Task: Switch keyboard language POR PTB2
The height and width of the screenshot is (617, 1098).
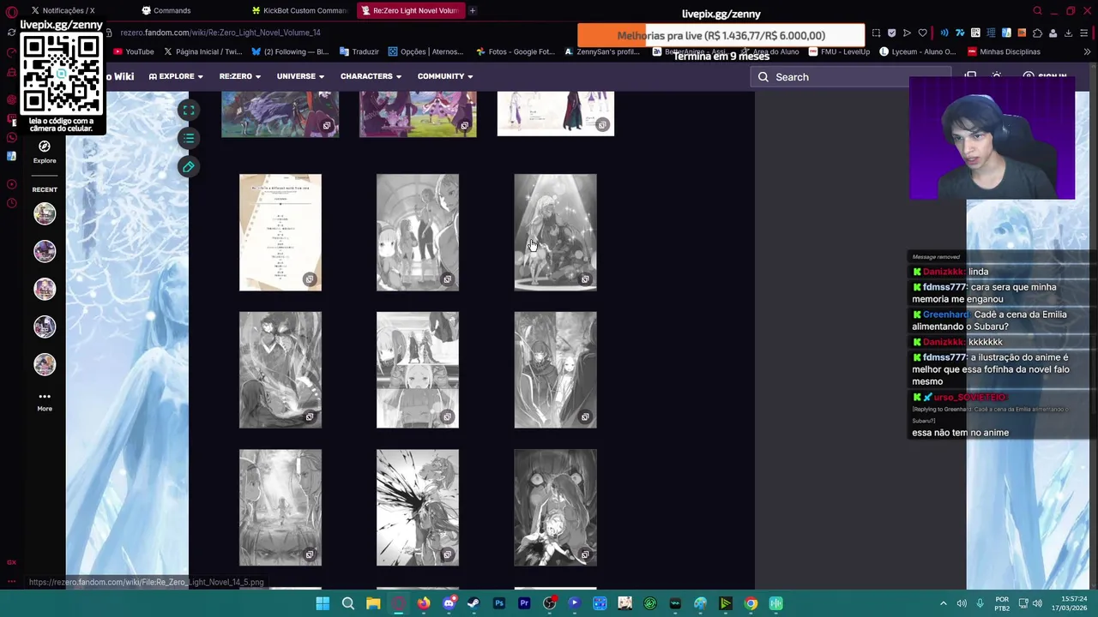Action: tap(1002, 603)
